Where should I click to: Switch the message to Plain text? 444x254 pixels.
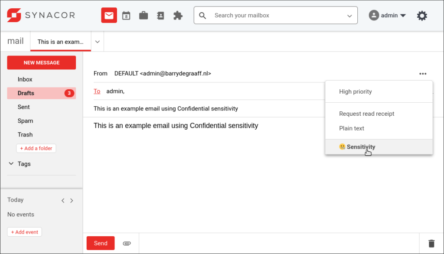[x=352, y=128]
